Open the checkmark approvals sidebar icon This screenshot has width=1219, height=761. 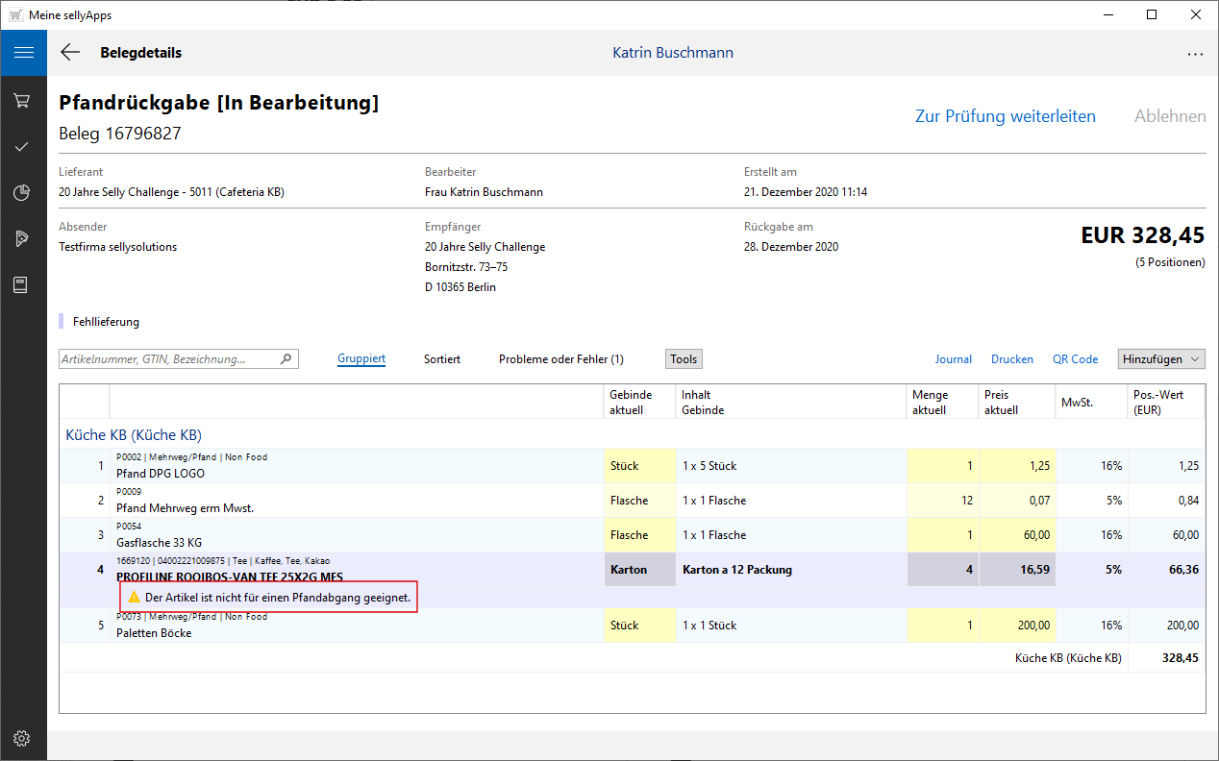click(23, 146)
